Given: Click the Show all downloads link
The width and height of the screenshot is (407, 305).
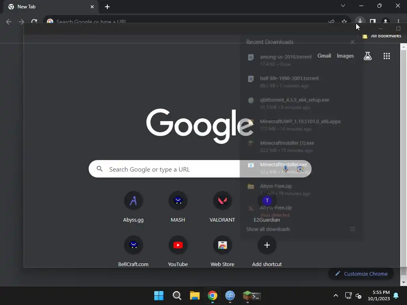Looking at the screenshot, I should tap(268, 229).
